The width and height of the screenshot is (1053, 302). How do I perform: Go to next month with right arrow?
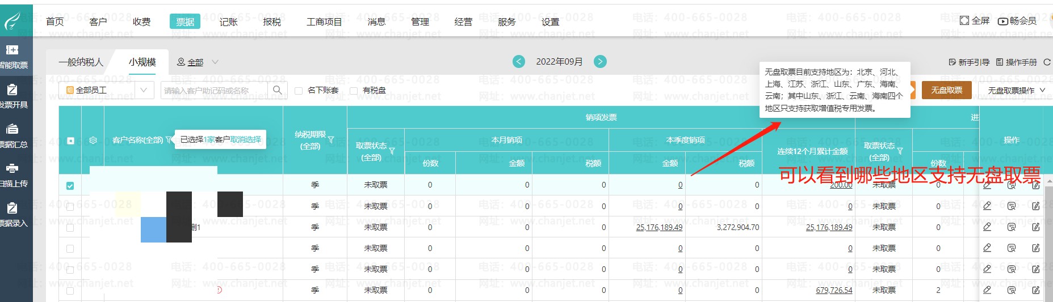pyautogui.click(x=600, y=61)
